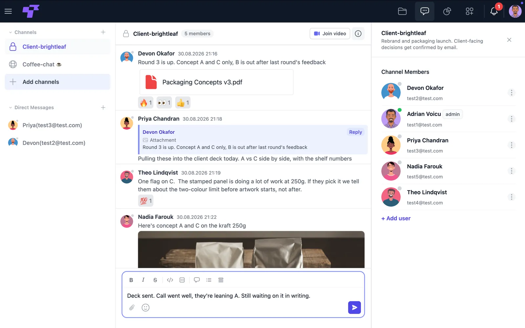Viewport: 525px width, 328px height.
Task: Insert inline code formatting
Action: (170, 280)
